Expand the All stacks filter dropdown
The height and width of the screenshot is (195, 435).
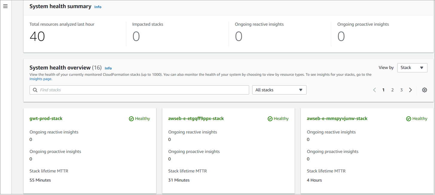(x=279, y=90)
